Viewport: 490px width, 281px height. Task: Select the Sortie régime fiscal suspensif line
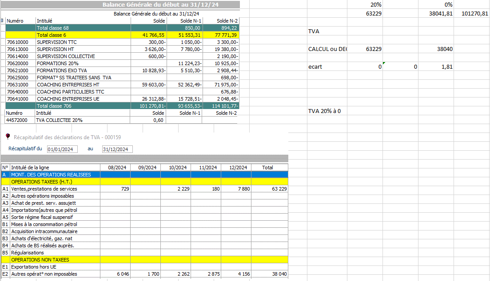coord(144,217)
